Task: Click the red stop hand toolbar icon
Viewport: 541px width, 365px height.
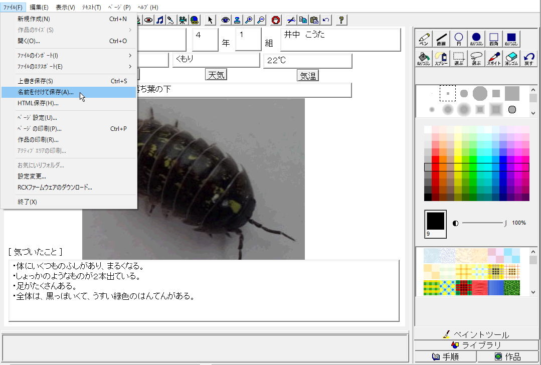Action: 275,20
